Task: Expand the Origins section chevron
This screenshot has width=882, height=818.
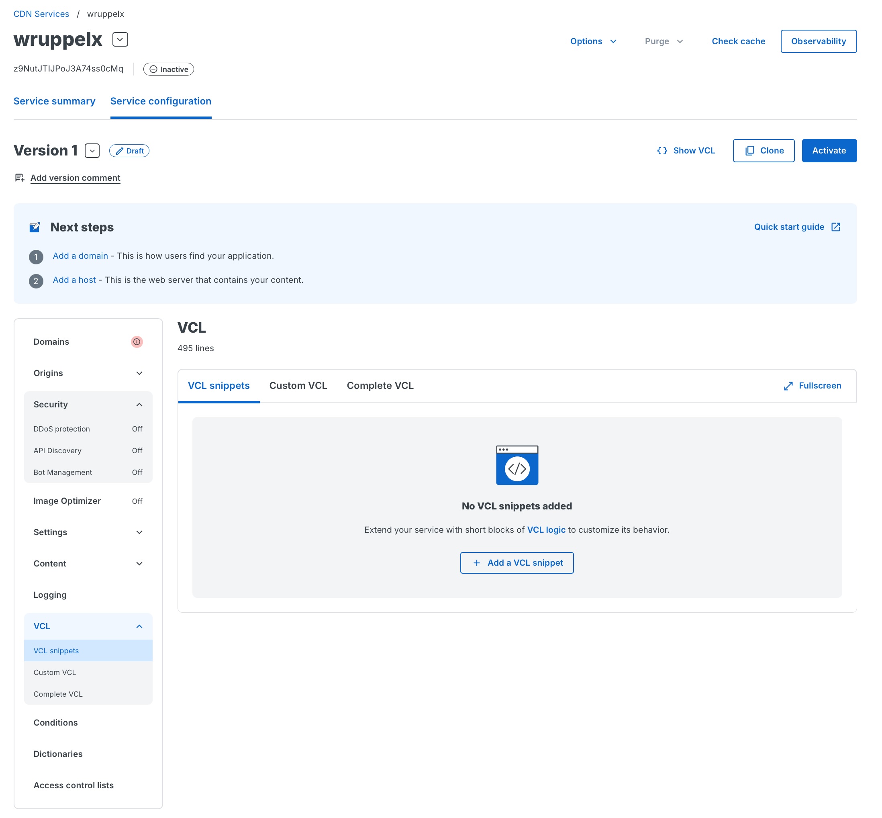Action: (x=139, y=373)
